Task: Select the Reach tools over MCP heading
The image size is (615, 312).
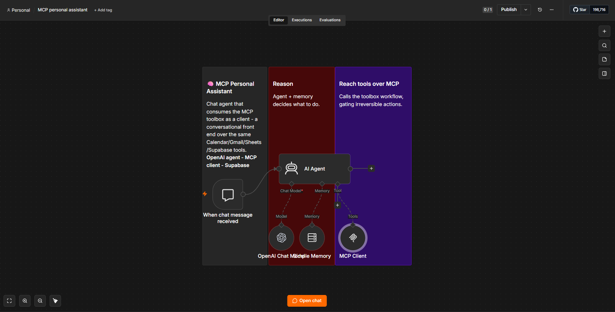Action: tap(369, 84)
